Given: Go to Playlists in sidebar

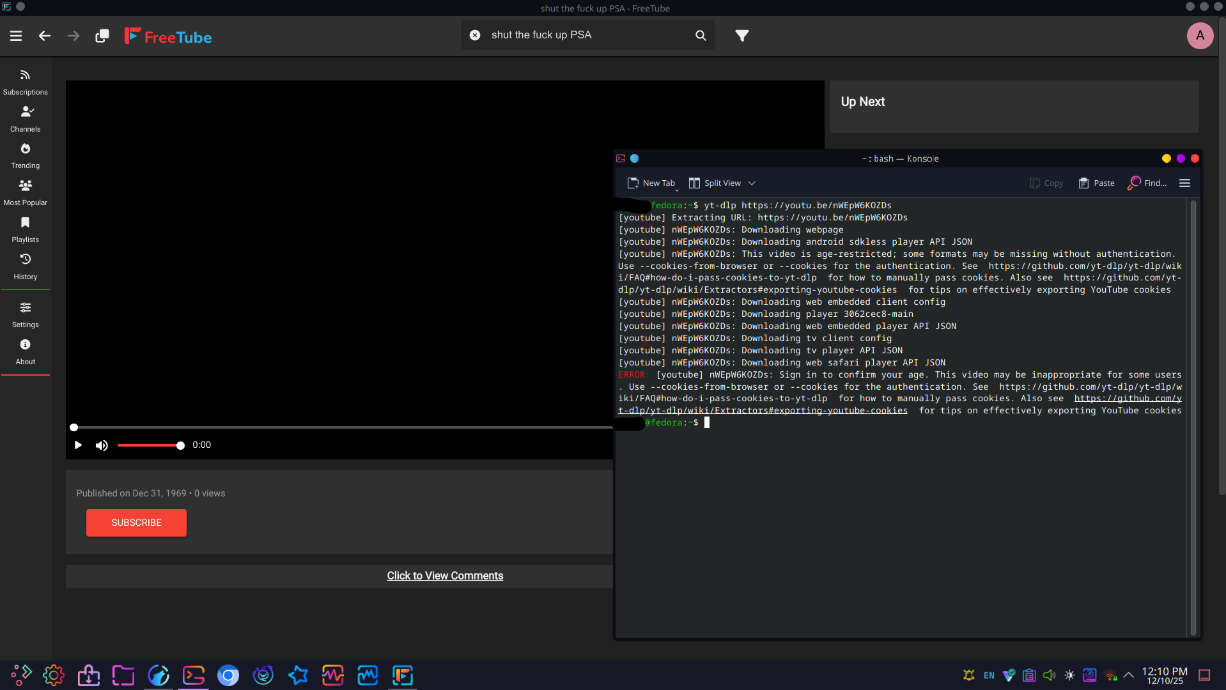Looking at the screenshot, I should tap(25, 230).
